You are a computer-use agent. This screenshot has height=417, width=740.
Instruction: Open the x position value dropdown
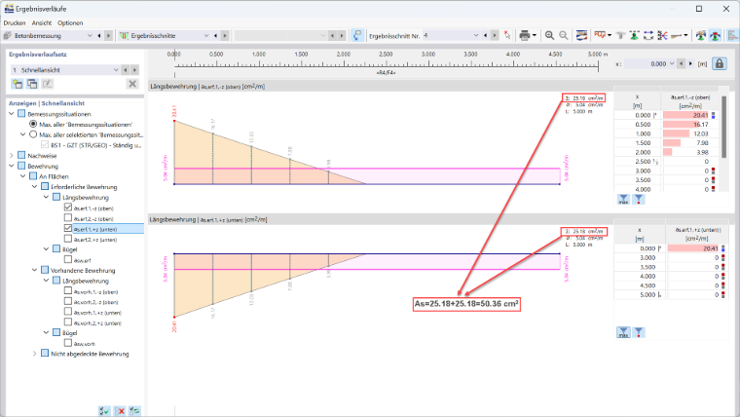pos(672,63)
